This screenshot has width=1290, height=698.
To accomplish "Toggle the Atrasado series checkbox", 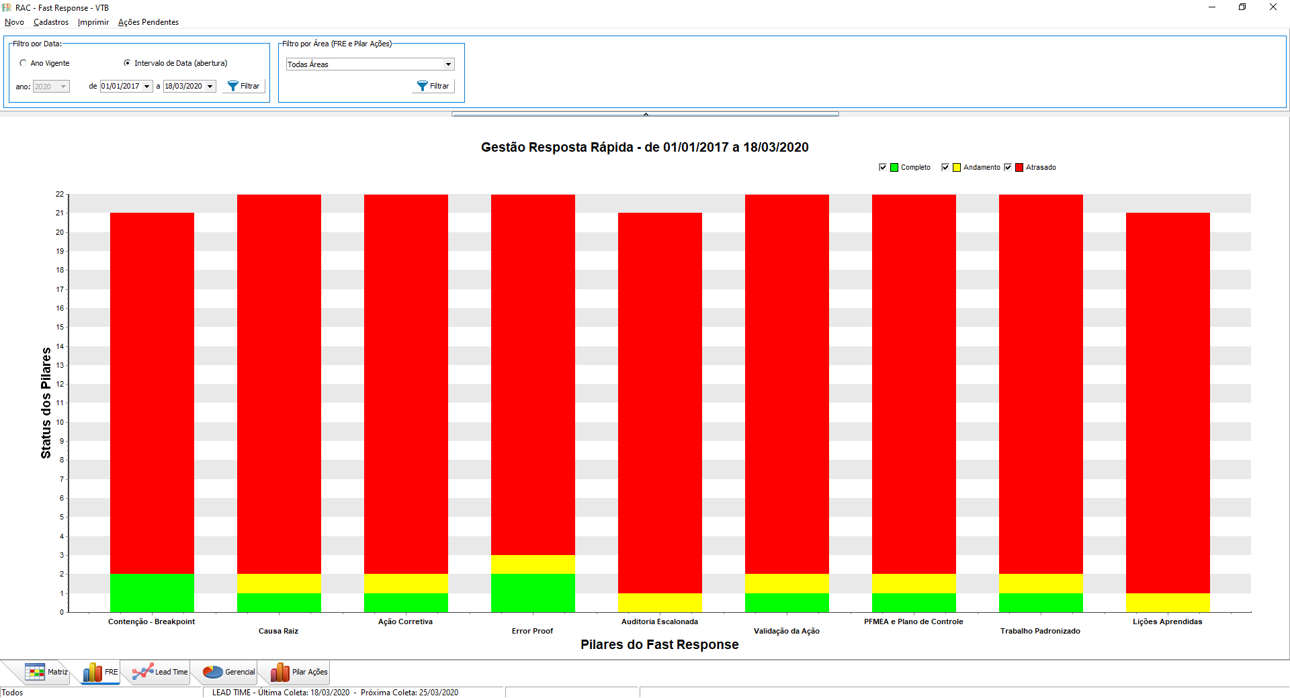I will 1008,167.
